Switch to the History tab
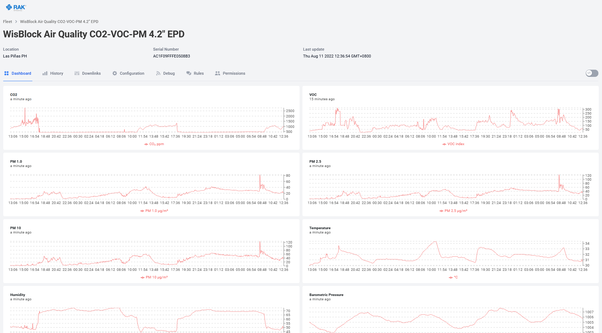Viewport: 602px width, 333px height. tap(53, 73)
